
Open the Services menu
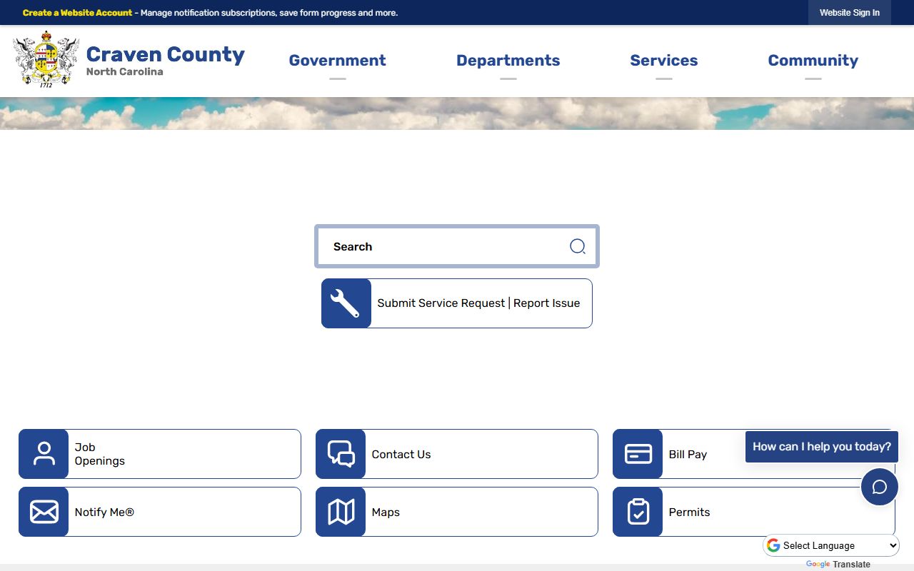(663, 61)
